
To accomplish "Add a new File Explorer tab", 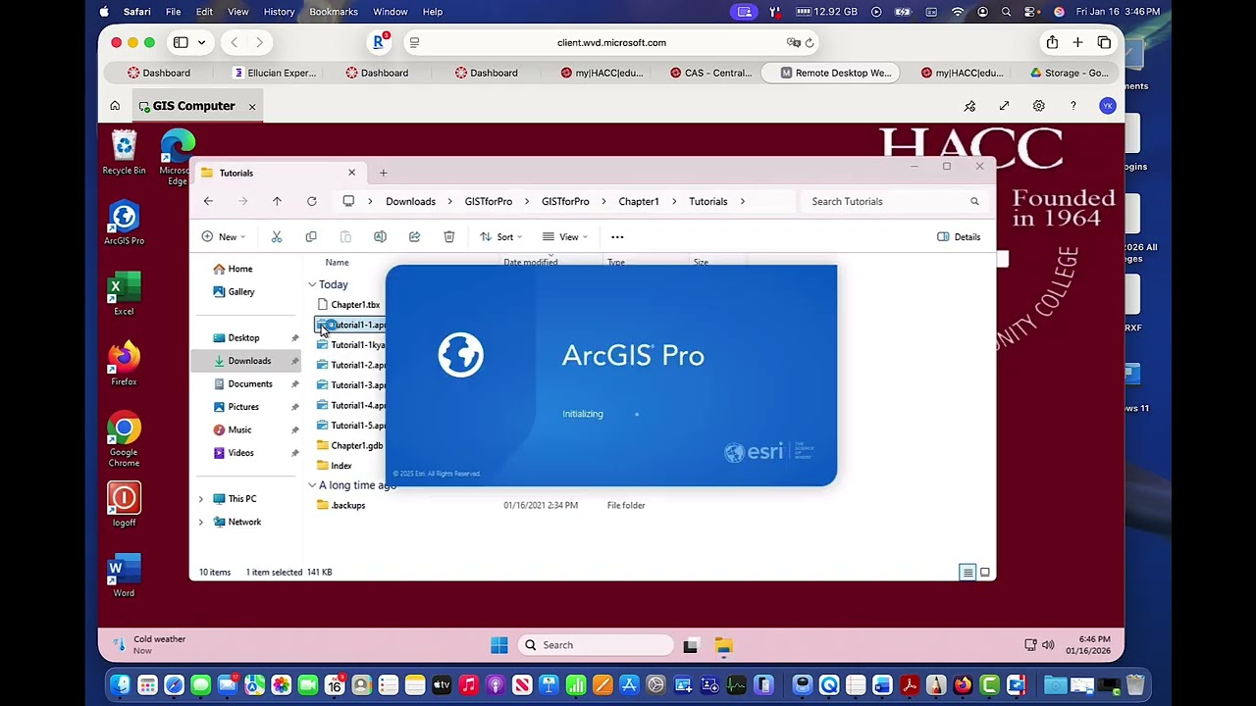I will pyautogui.click(x=384, y=173).
